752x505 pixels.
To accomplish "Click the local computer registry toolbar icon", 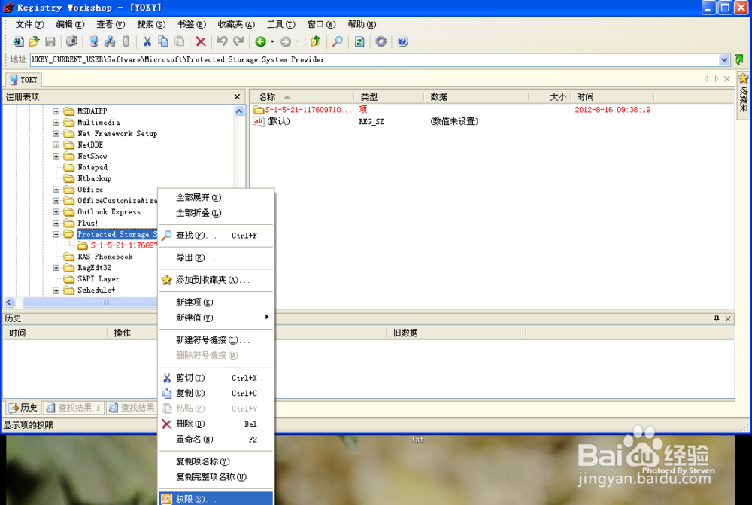I will [93, 41].
